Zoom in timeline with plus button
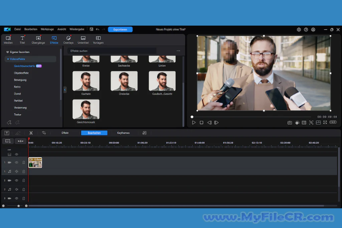Viewport: 342px width, 228px height. (26, 206)
